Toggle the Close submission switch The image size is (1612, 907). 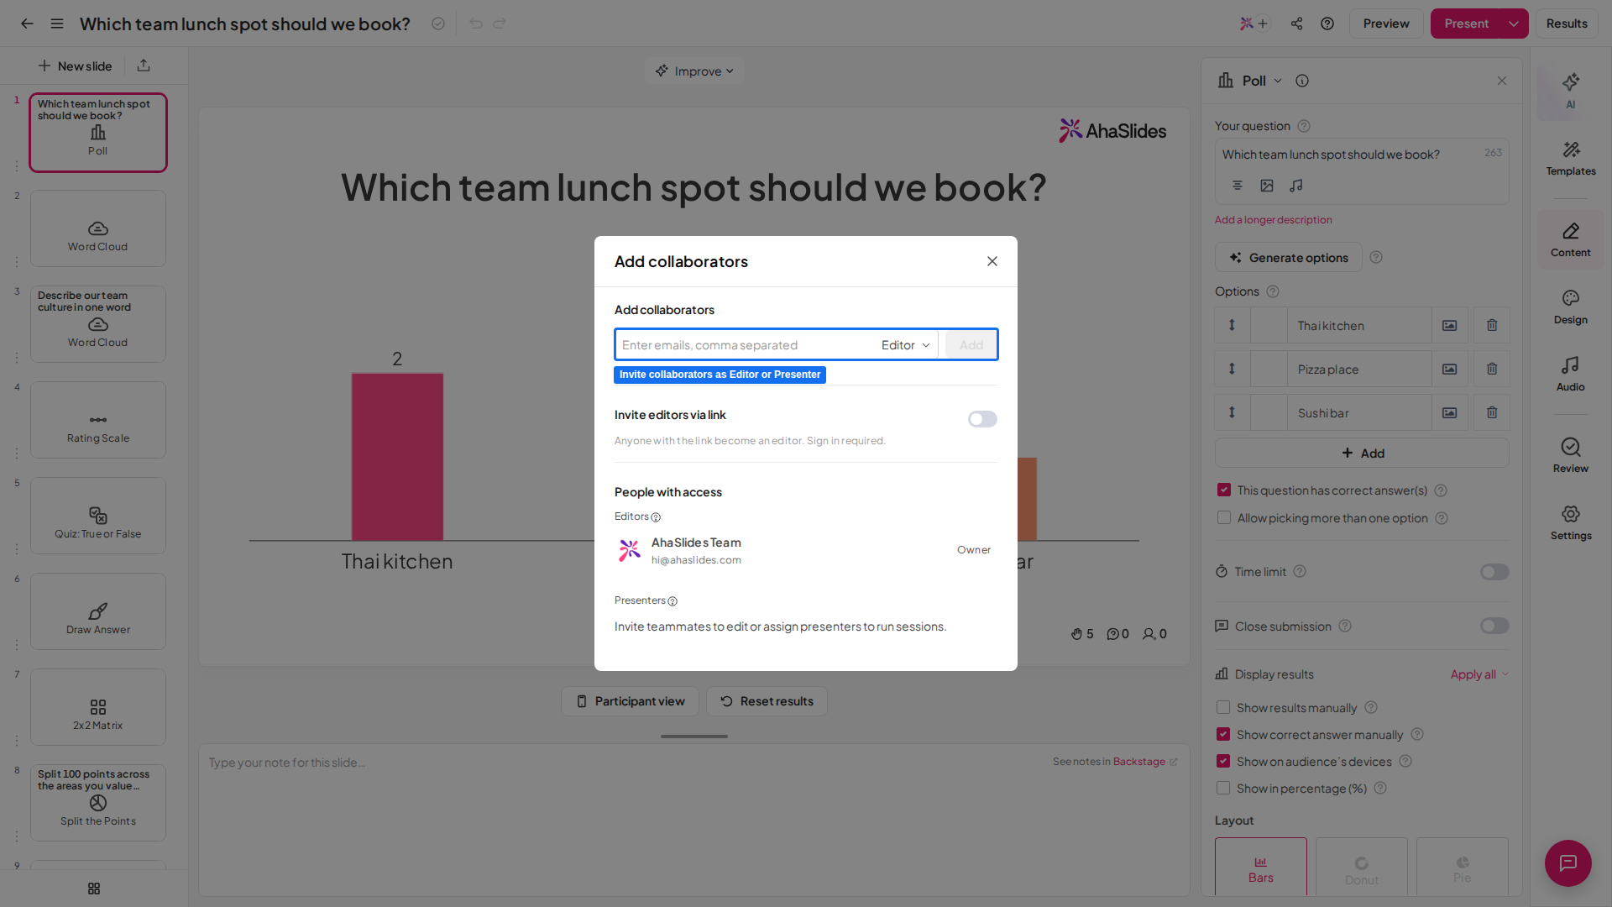click(x=1494, y=626)
